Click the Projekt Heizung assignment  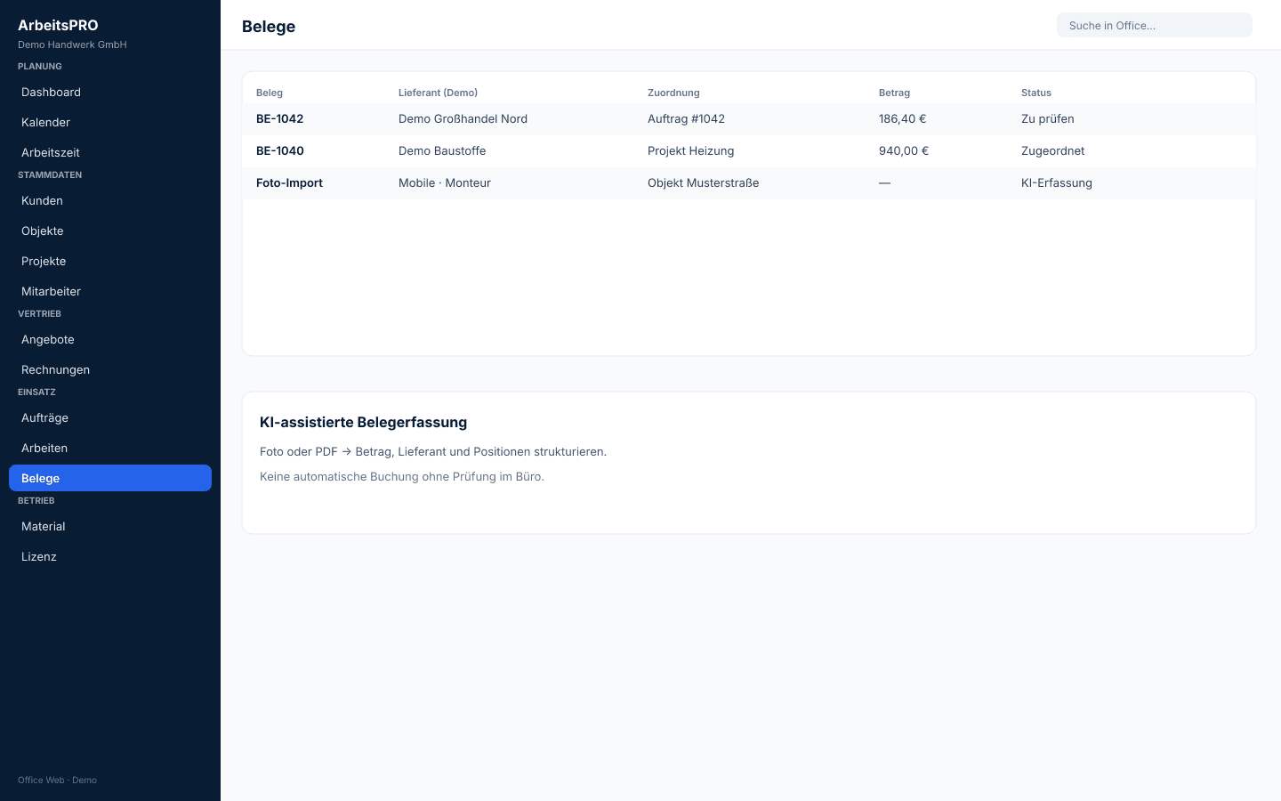(691, 151)
